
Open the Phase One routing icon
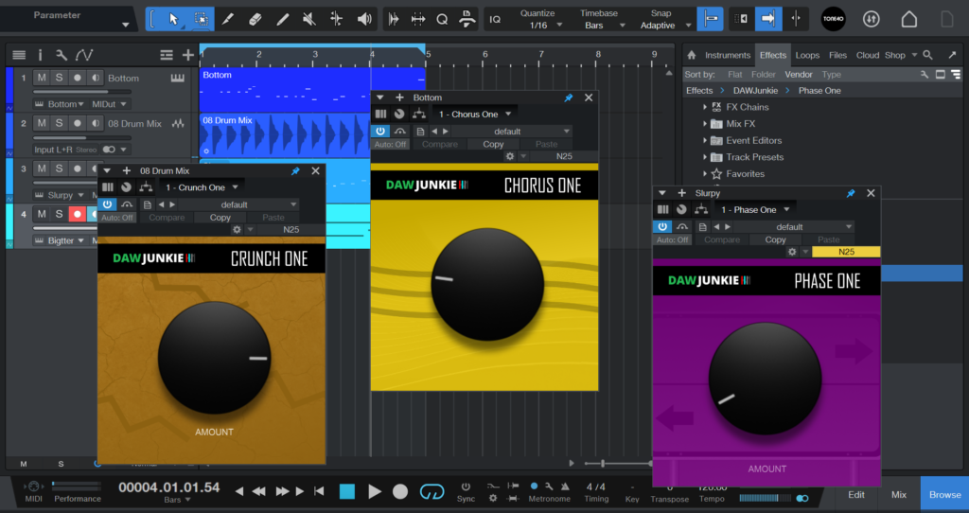coord(701,210)
